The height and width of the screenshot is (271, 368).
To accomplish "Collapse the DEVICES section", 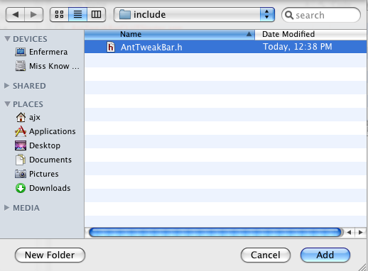I will [x=7, y=39].
